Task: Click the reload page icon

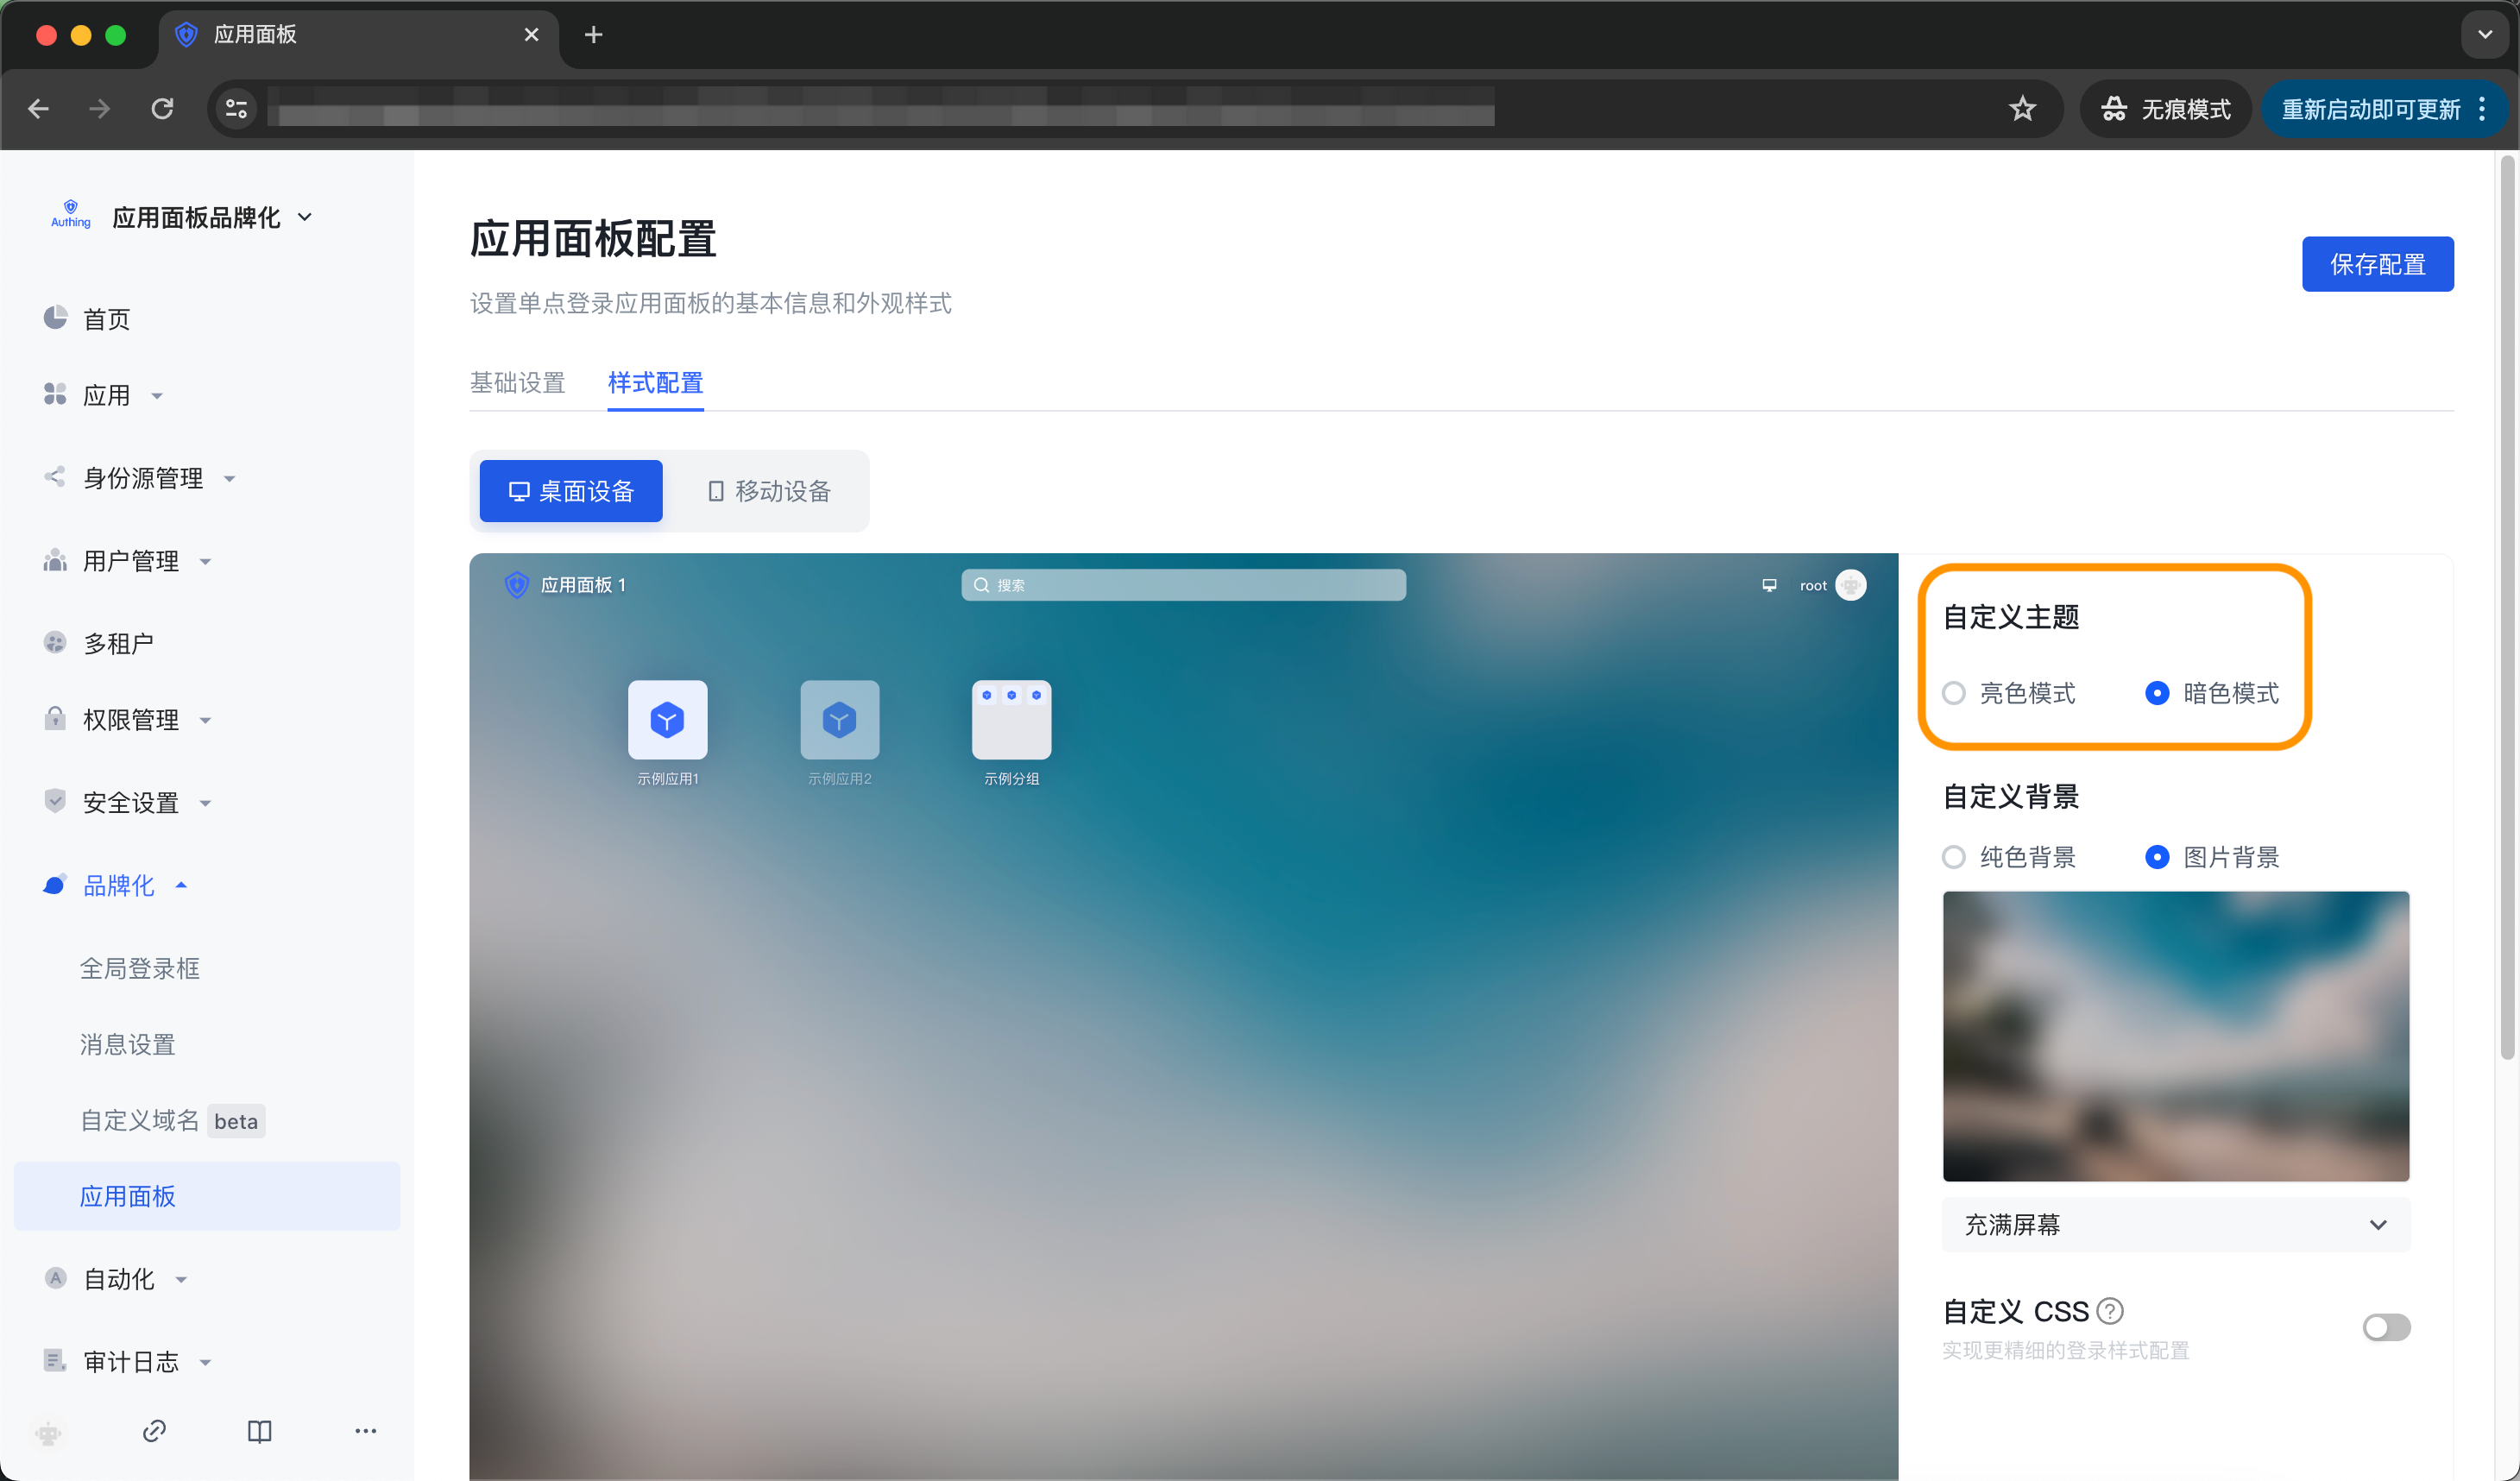Action: point(162,108)
